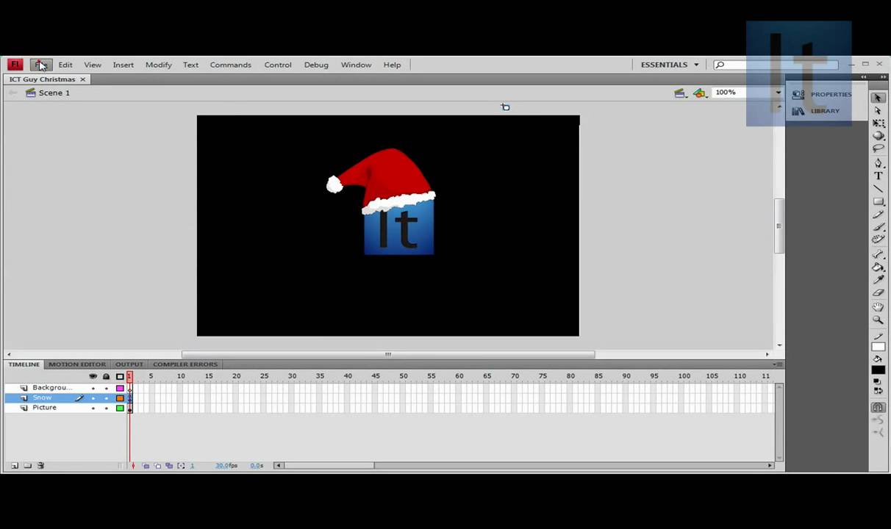This screenshot has width=891, height=529.
Task: Open the Window menu
Action: point(356,65)
